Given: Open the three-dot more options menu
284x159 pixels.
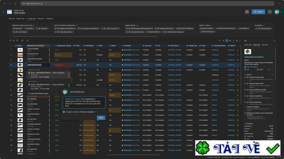Looking at the screenshot, I should pyautogui.click(x=270, y=12).
